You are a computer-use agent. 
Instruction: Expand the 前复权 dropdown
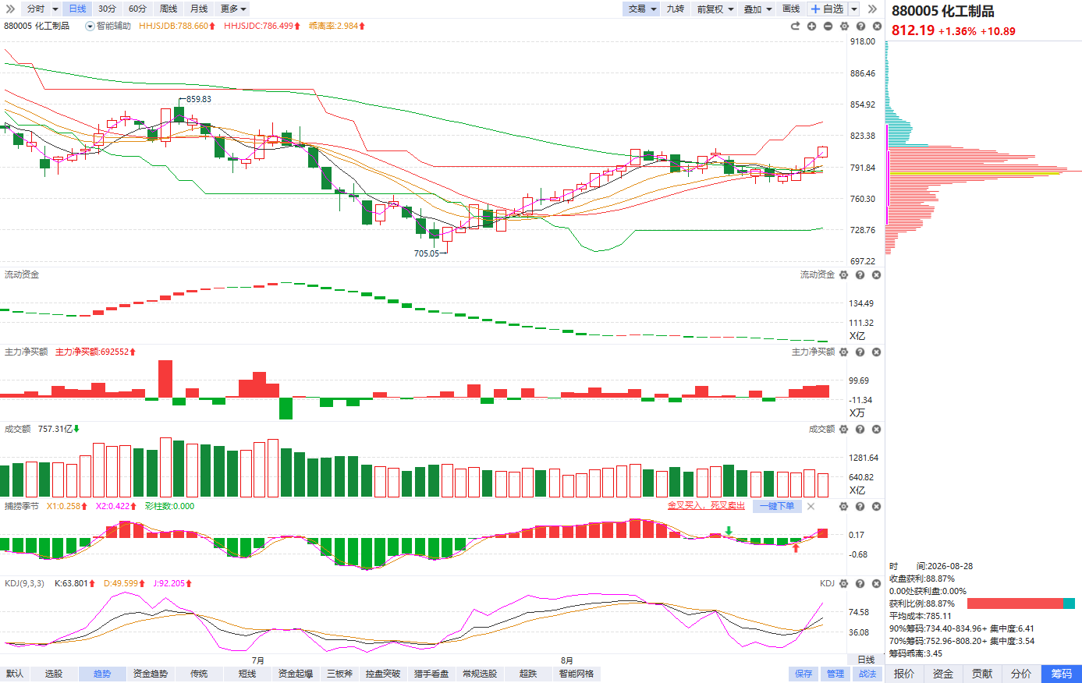[x=715, y=9]
